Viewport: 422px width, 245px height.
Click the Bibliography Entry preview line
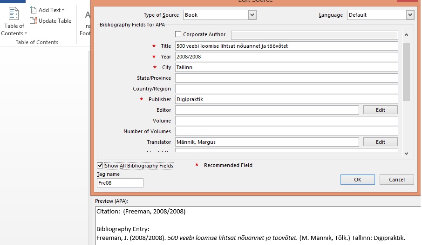[251, 238]
